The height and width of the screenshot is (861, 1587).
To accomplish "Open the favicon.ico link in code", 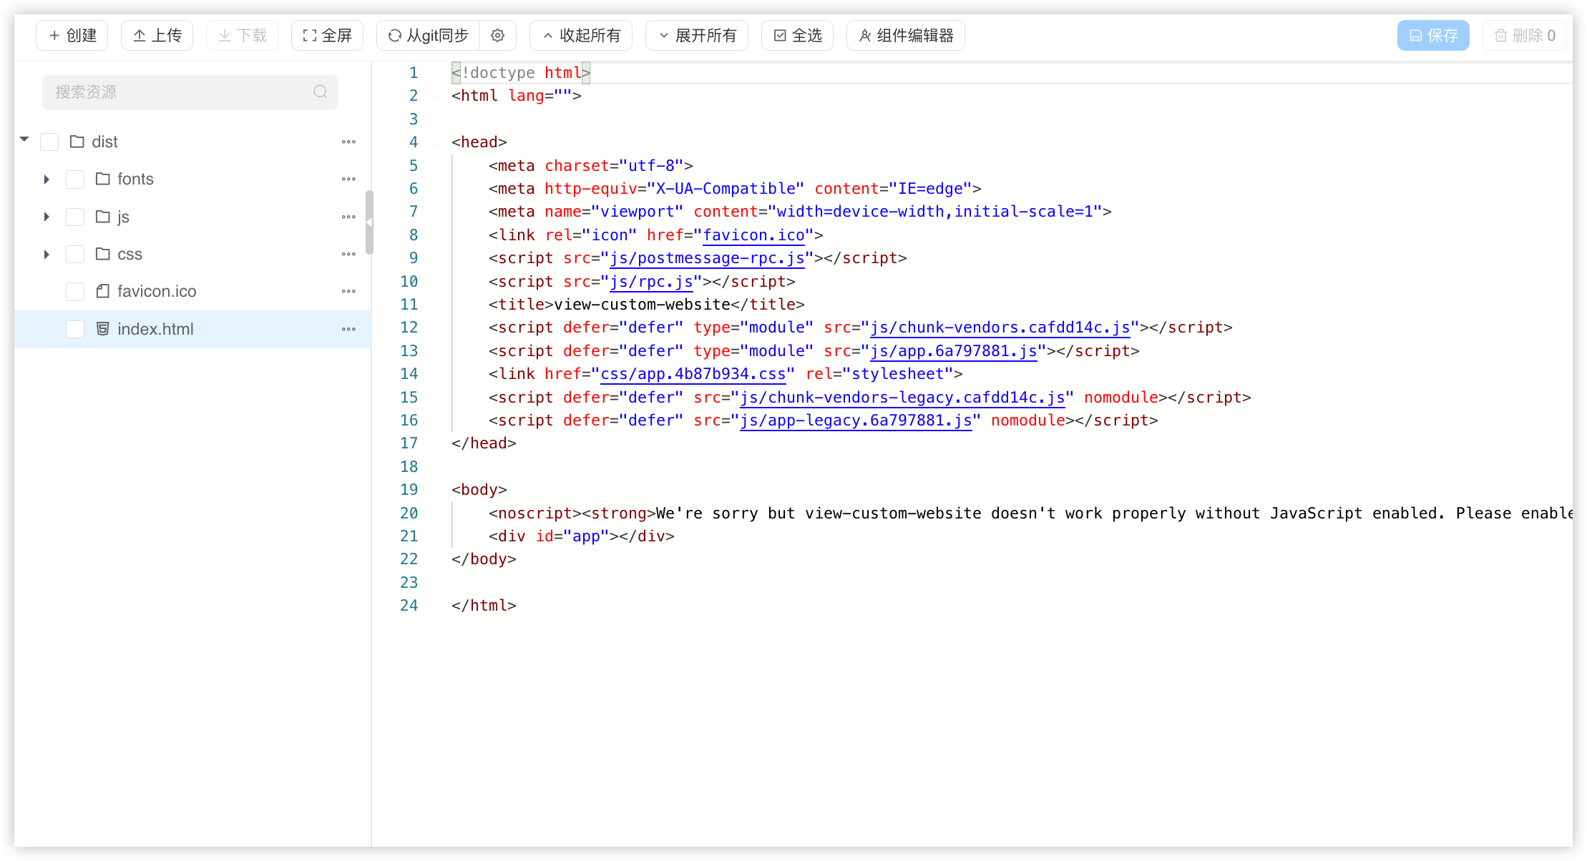I will (754, 235).
